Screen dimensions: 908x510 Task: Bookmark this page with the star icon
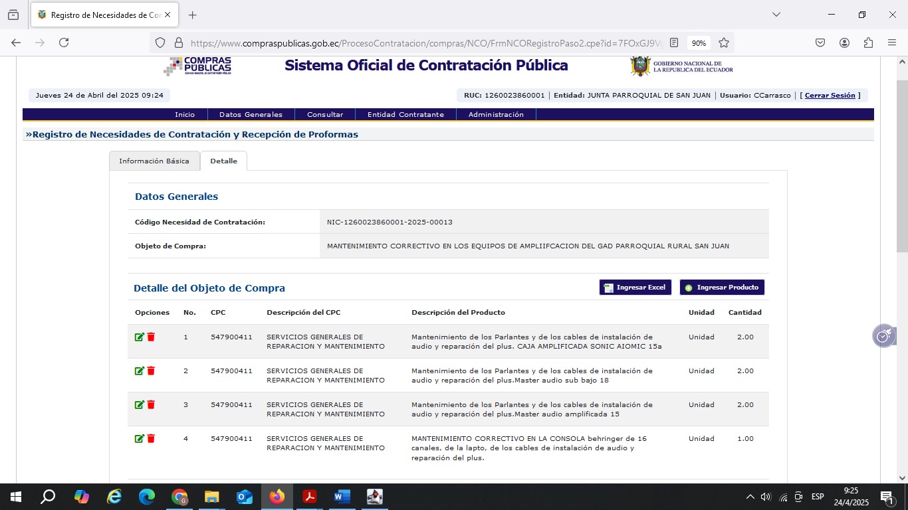[x=724, y=42]
